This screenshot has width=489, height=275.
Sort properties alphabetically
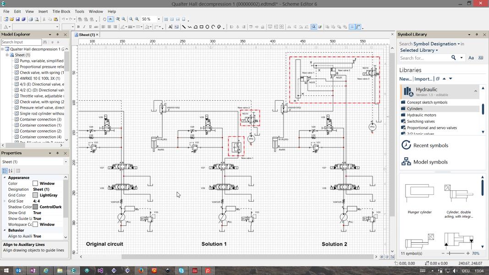(11, 170)
